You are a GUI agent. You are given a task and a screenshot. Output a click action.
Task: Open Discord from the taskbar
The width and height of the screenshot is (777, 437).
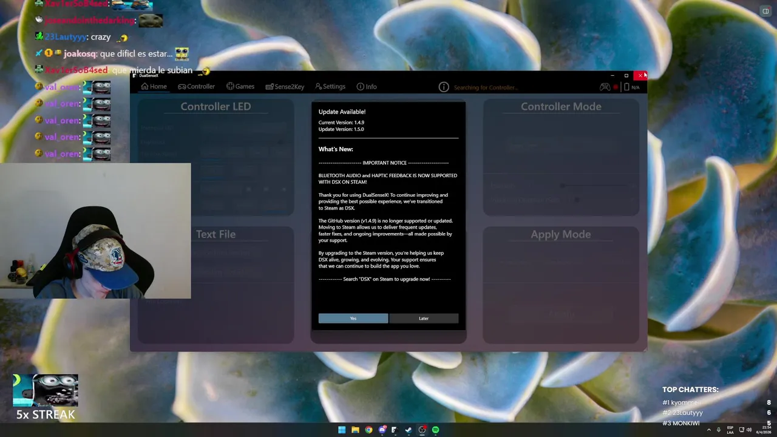(x=382, y=430)
